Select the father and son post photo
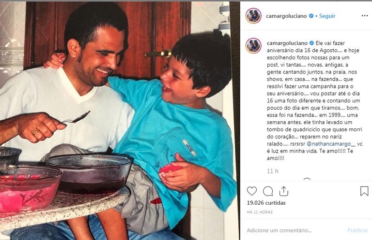 tap(119, 121)
